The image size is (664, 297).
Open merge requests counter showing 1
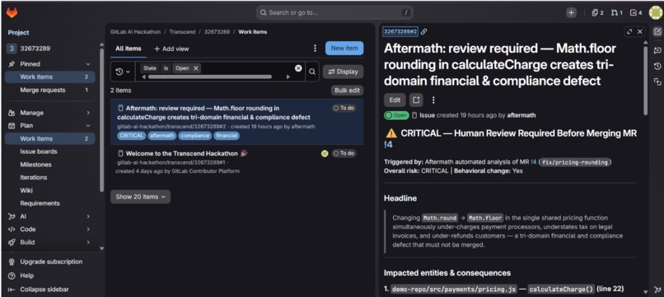(616, 13)
